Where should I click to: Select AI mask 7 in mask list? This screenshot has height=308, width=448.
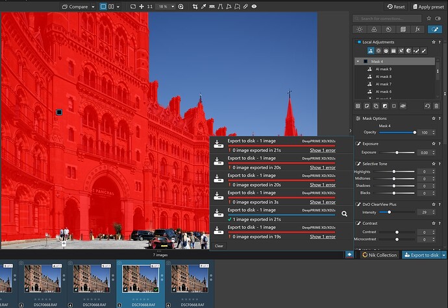[x=384, y=84]
